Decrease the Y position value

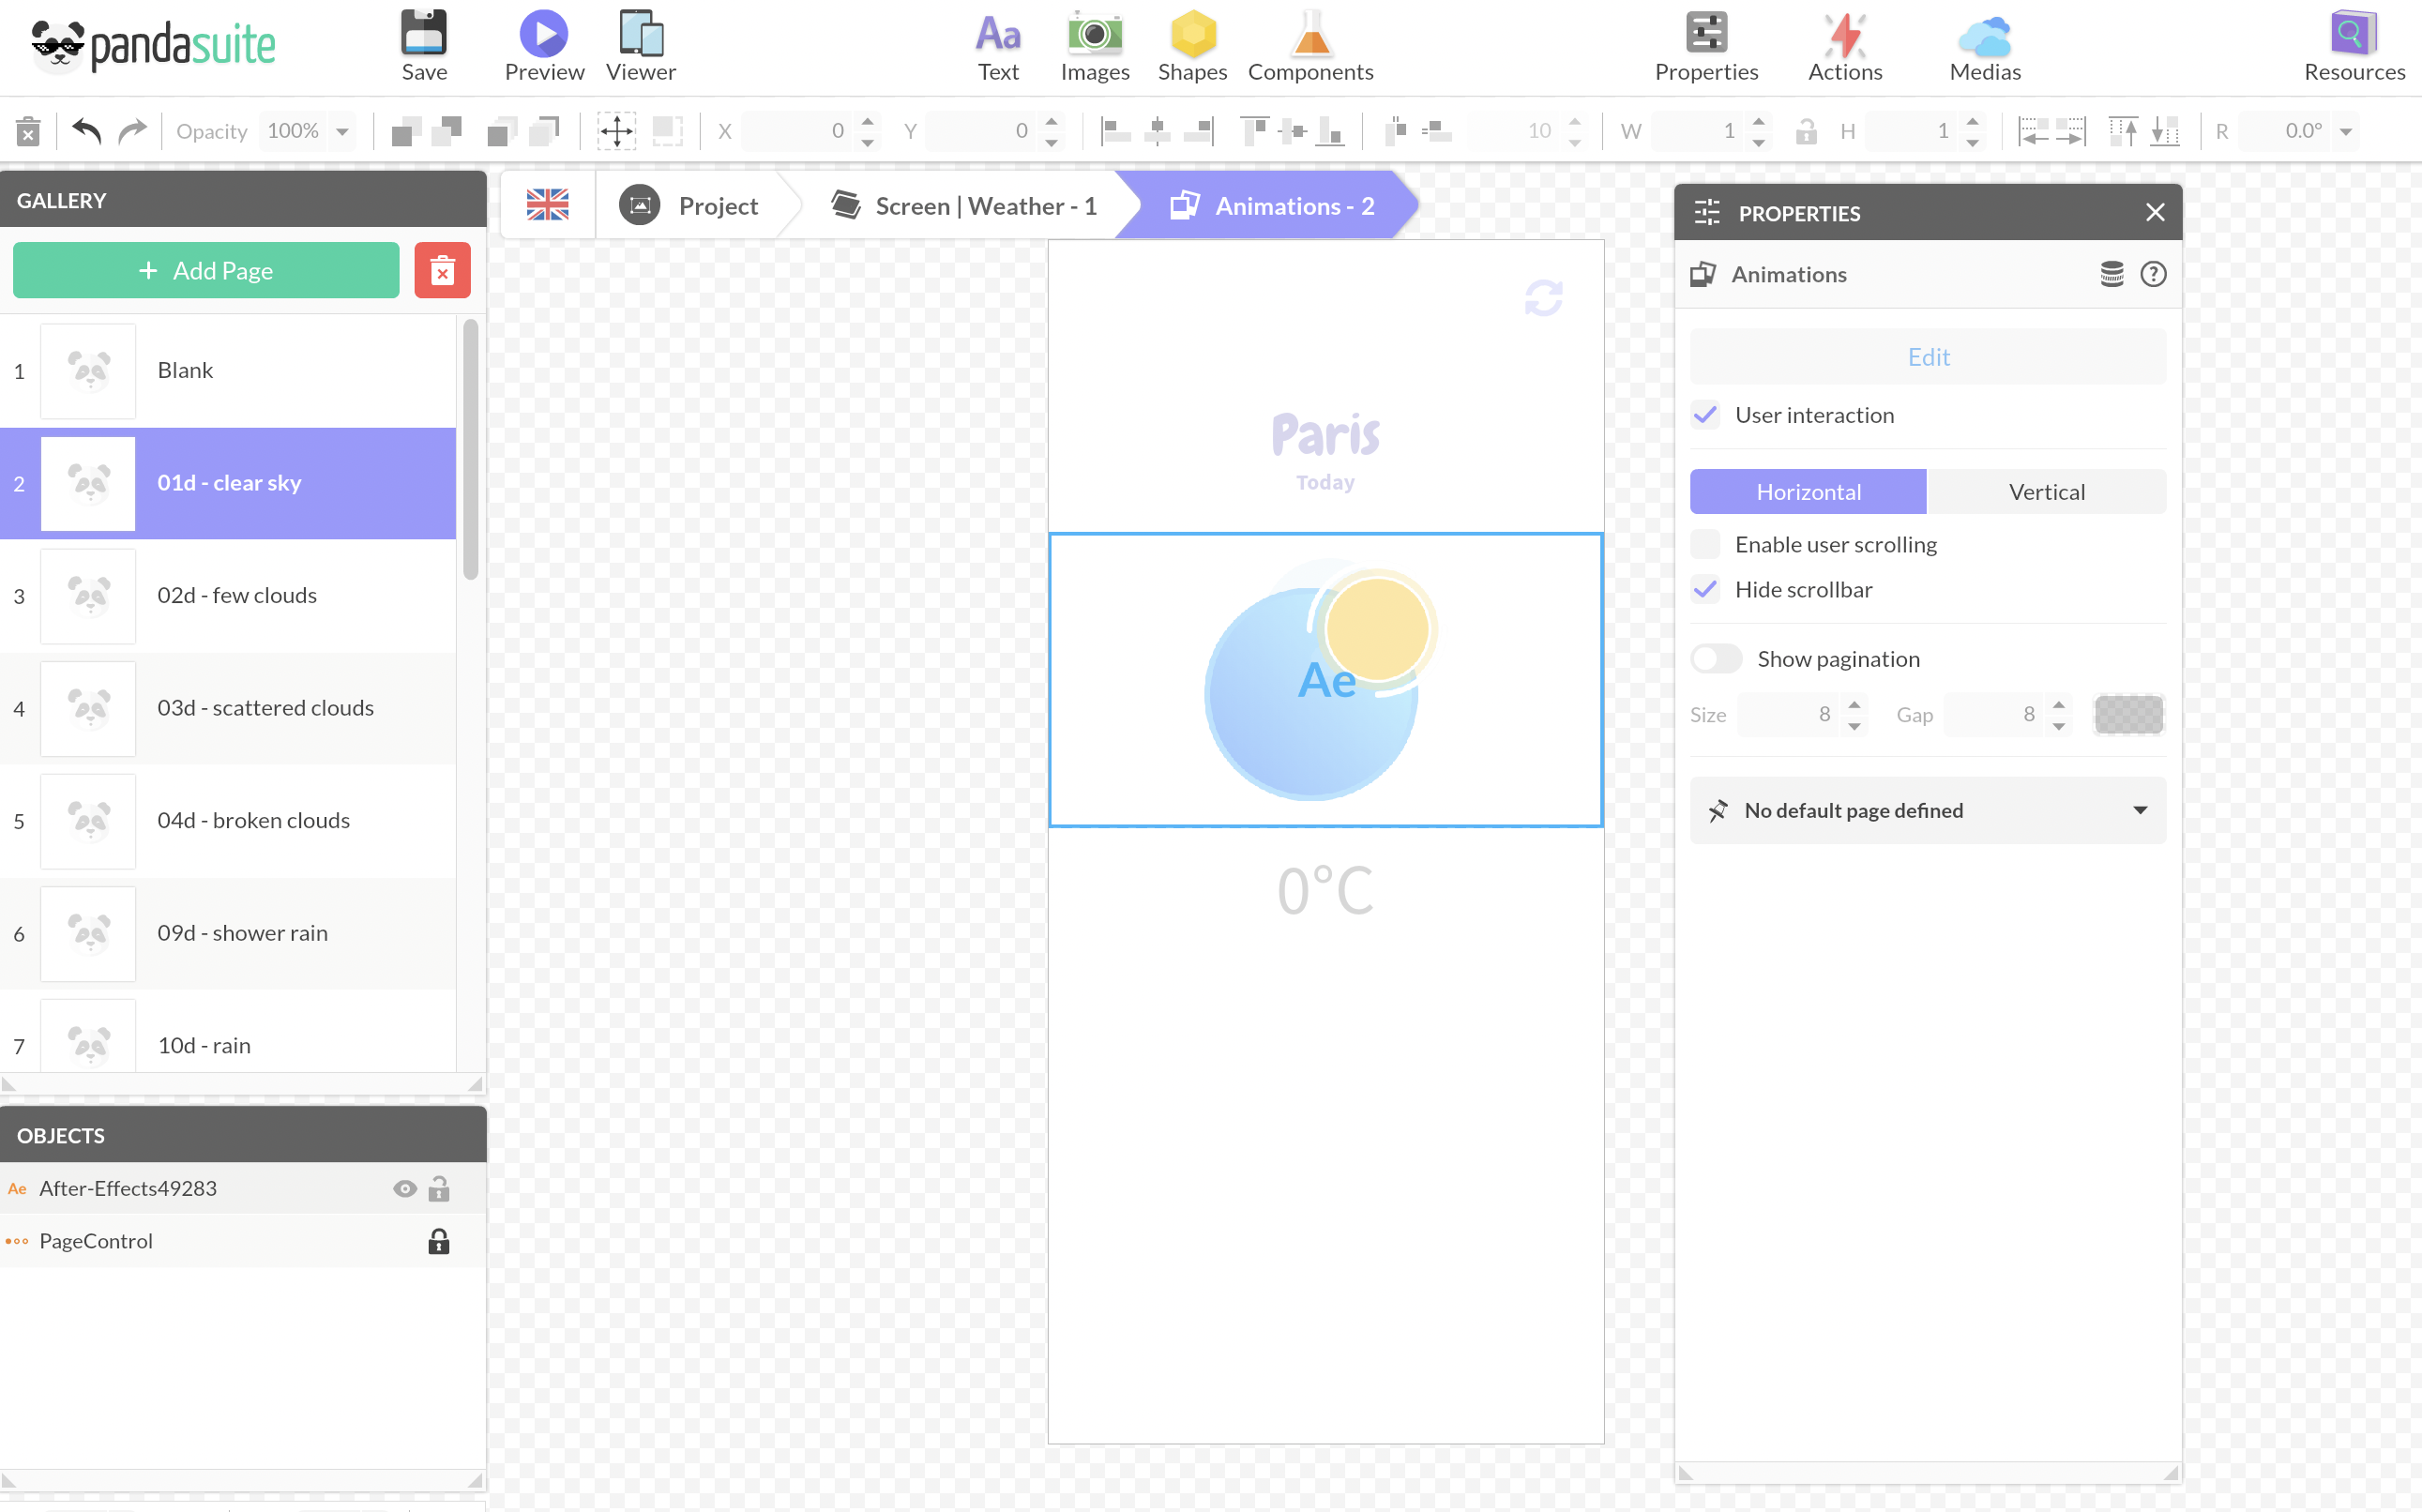click(x=1051, y=141)
